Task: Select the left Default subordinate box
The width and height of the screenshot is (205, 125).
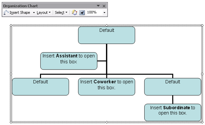Action: tap(41, 87)
